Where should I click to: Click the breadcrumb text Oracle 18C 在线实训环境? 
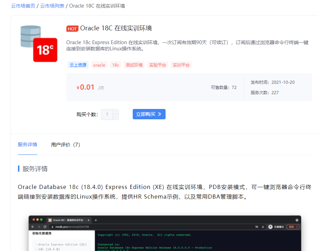[x=97, y=6]
